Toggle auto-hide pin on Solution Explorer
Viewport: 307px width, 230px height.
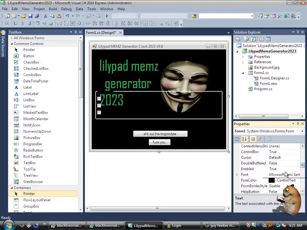pyautogui.click(x=298, y=32)
